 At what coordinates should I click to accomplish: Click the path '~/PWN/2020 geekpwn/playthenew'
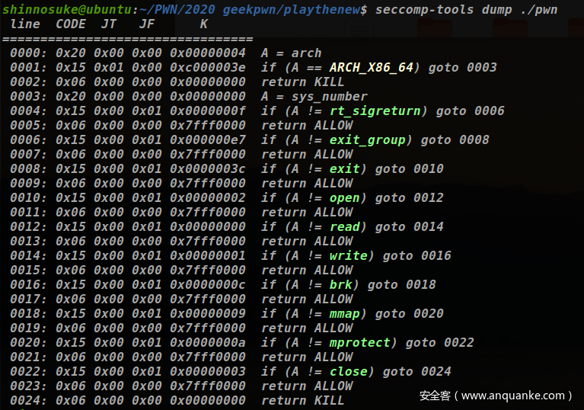point(249,10)
